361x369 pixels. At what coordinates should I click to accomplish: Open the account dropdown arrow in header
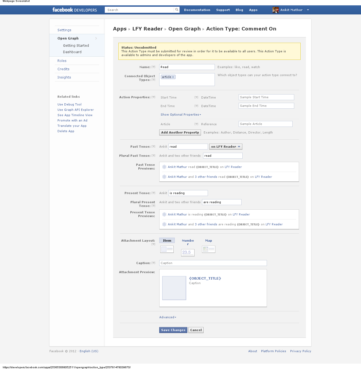click(x=308, y=10)
